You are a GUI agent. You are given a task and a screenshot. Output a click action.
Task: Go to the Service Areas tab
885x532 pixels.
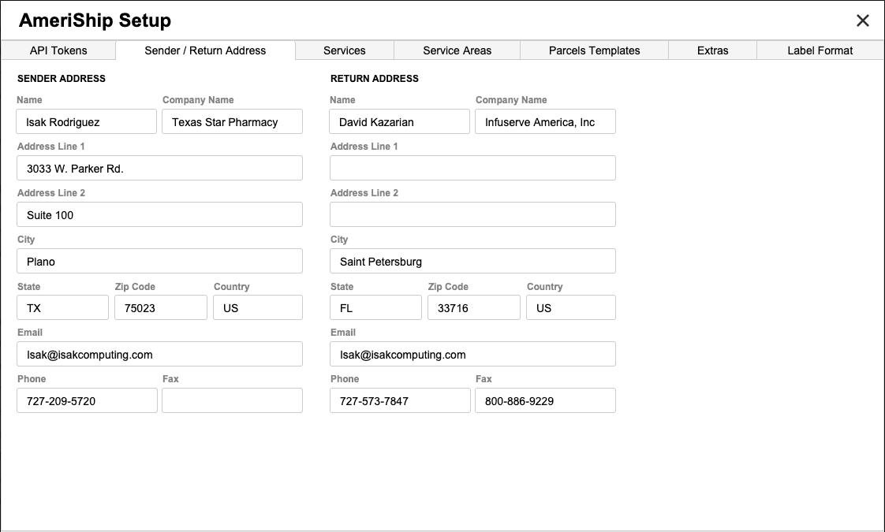point(457,50)
